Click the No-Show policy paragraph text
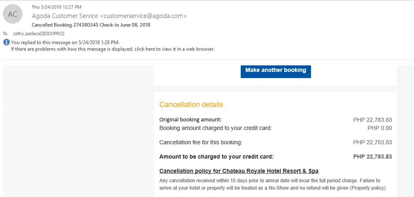 pos(273,184)
